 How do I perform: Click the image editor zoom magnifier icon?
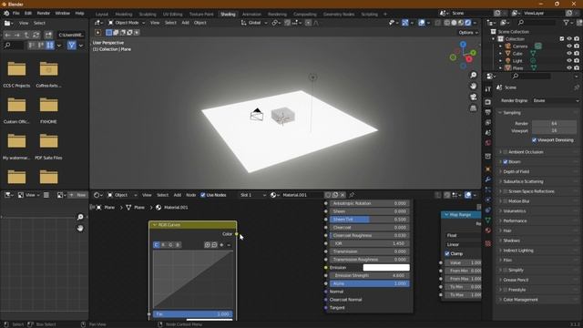point(80,217)
